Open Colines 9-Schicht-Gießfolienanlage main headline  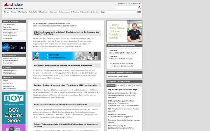pos(66,125)
